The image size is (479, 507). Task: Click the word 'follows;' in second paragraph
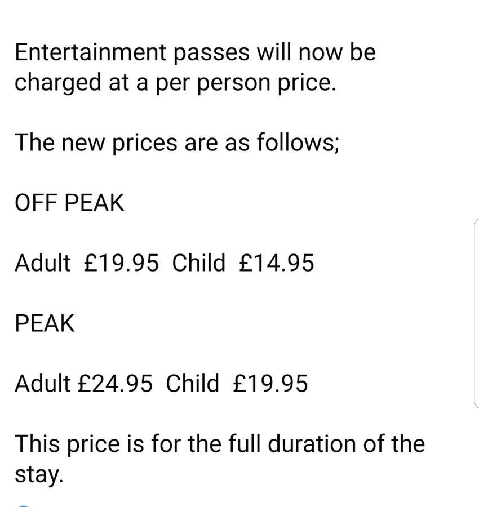(298, 143)
